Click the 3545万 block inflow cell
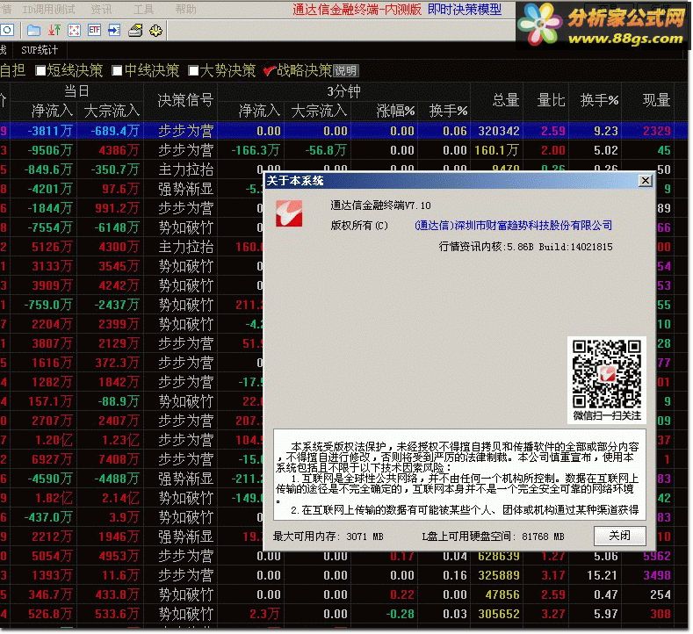The height and width of the screenshot is (634, 693). pyautogui.click(x=119, y=266)
